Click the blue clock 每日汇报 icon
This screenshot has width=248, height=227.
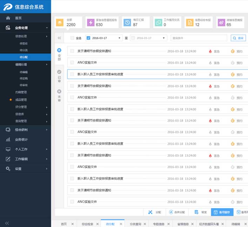coord(127,22)
